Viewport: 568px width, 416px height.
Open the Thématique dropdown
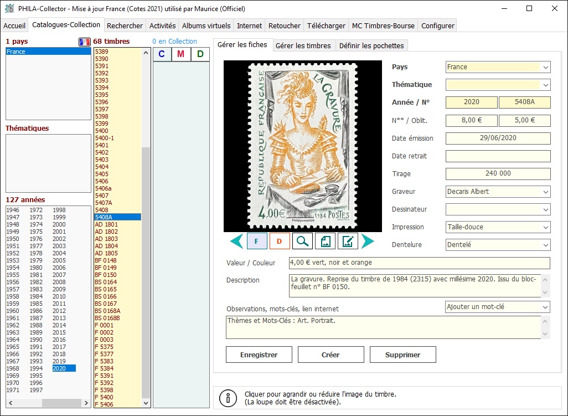click(x=545, y=85)
